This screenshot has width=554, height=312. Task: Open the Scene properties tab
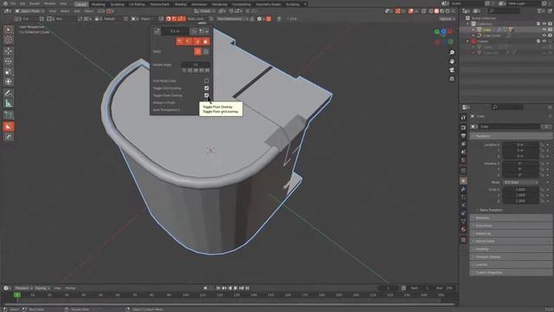[463, 153]
